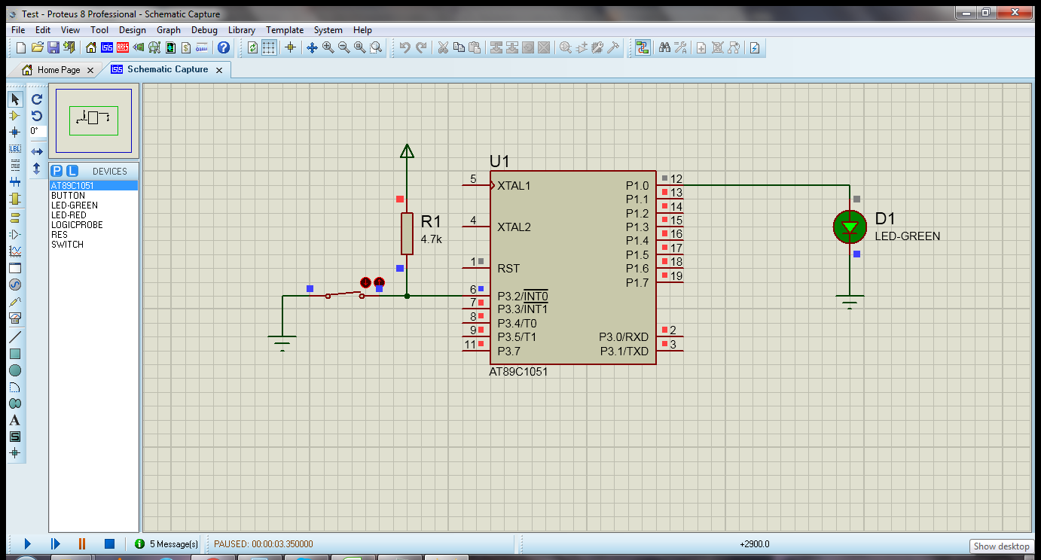Select the 2D circle drawing tool

coord(15,370)
